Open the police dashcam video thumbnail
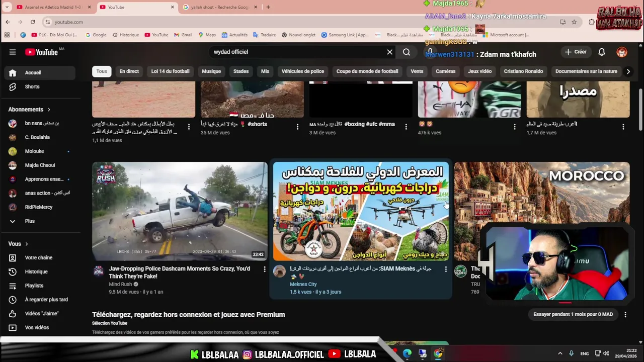644x362 pixels. click(180, 211)
